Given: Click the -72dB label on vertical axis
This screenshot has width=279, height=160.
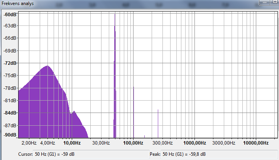Looking at the screenshot, I should [x=10, y=63].
